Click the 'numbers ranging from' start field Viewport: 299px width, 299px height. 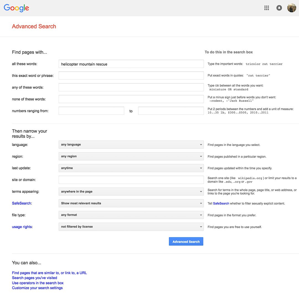point(91,111)
